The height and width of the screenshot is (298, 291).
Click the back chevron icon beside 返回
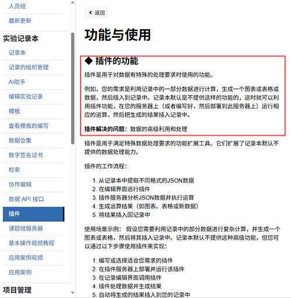pyautogui.click(x=90, y=13)
